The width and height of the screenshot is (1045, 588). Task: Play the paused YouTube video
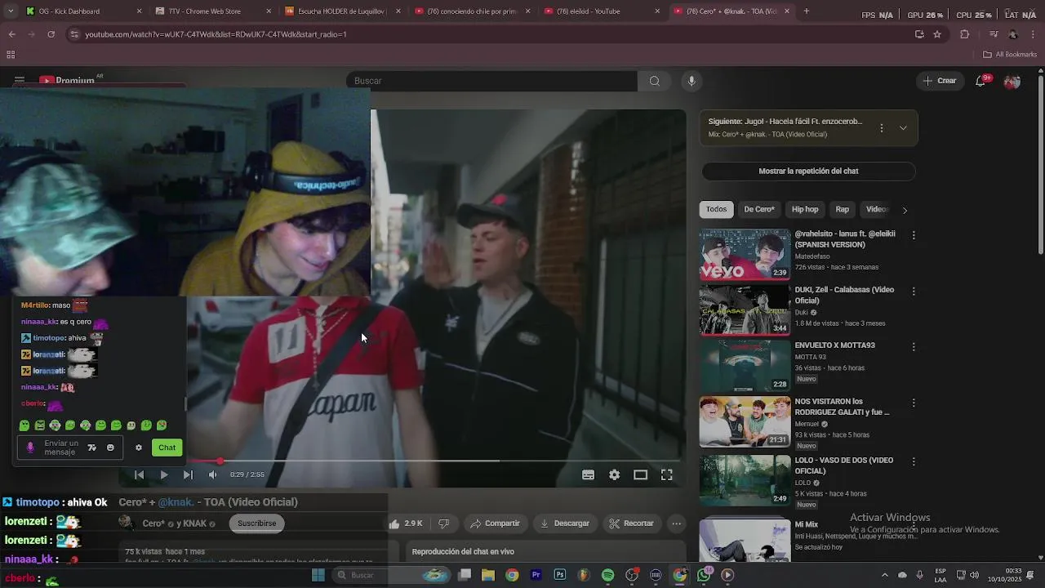(163, 474)
